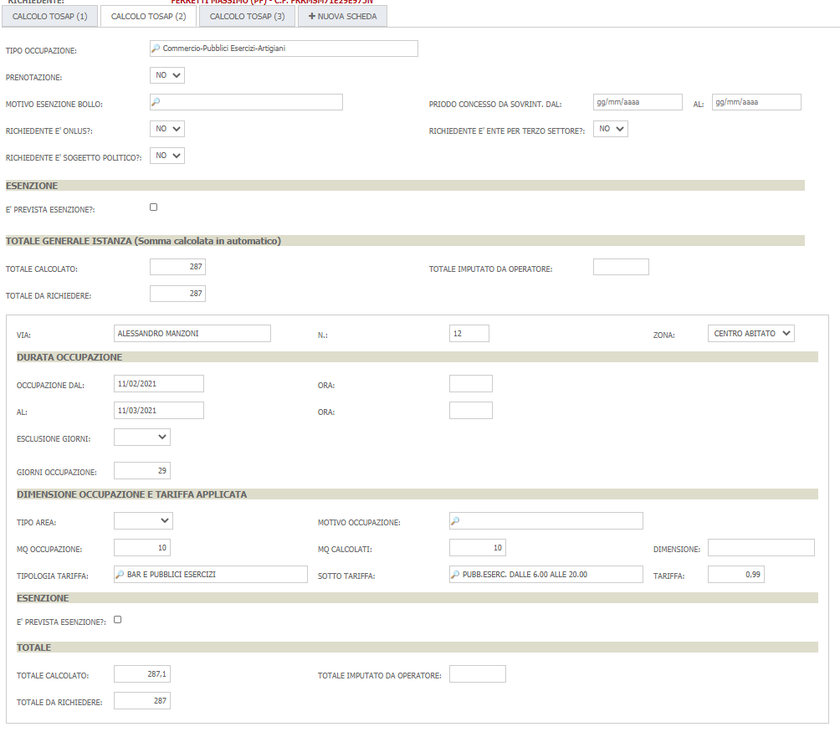The height and width of the screenshot is (732, 840).
Task: Switch to Calcolo Tosap (3) tab
Action: [x=247, y=16]
